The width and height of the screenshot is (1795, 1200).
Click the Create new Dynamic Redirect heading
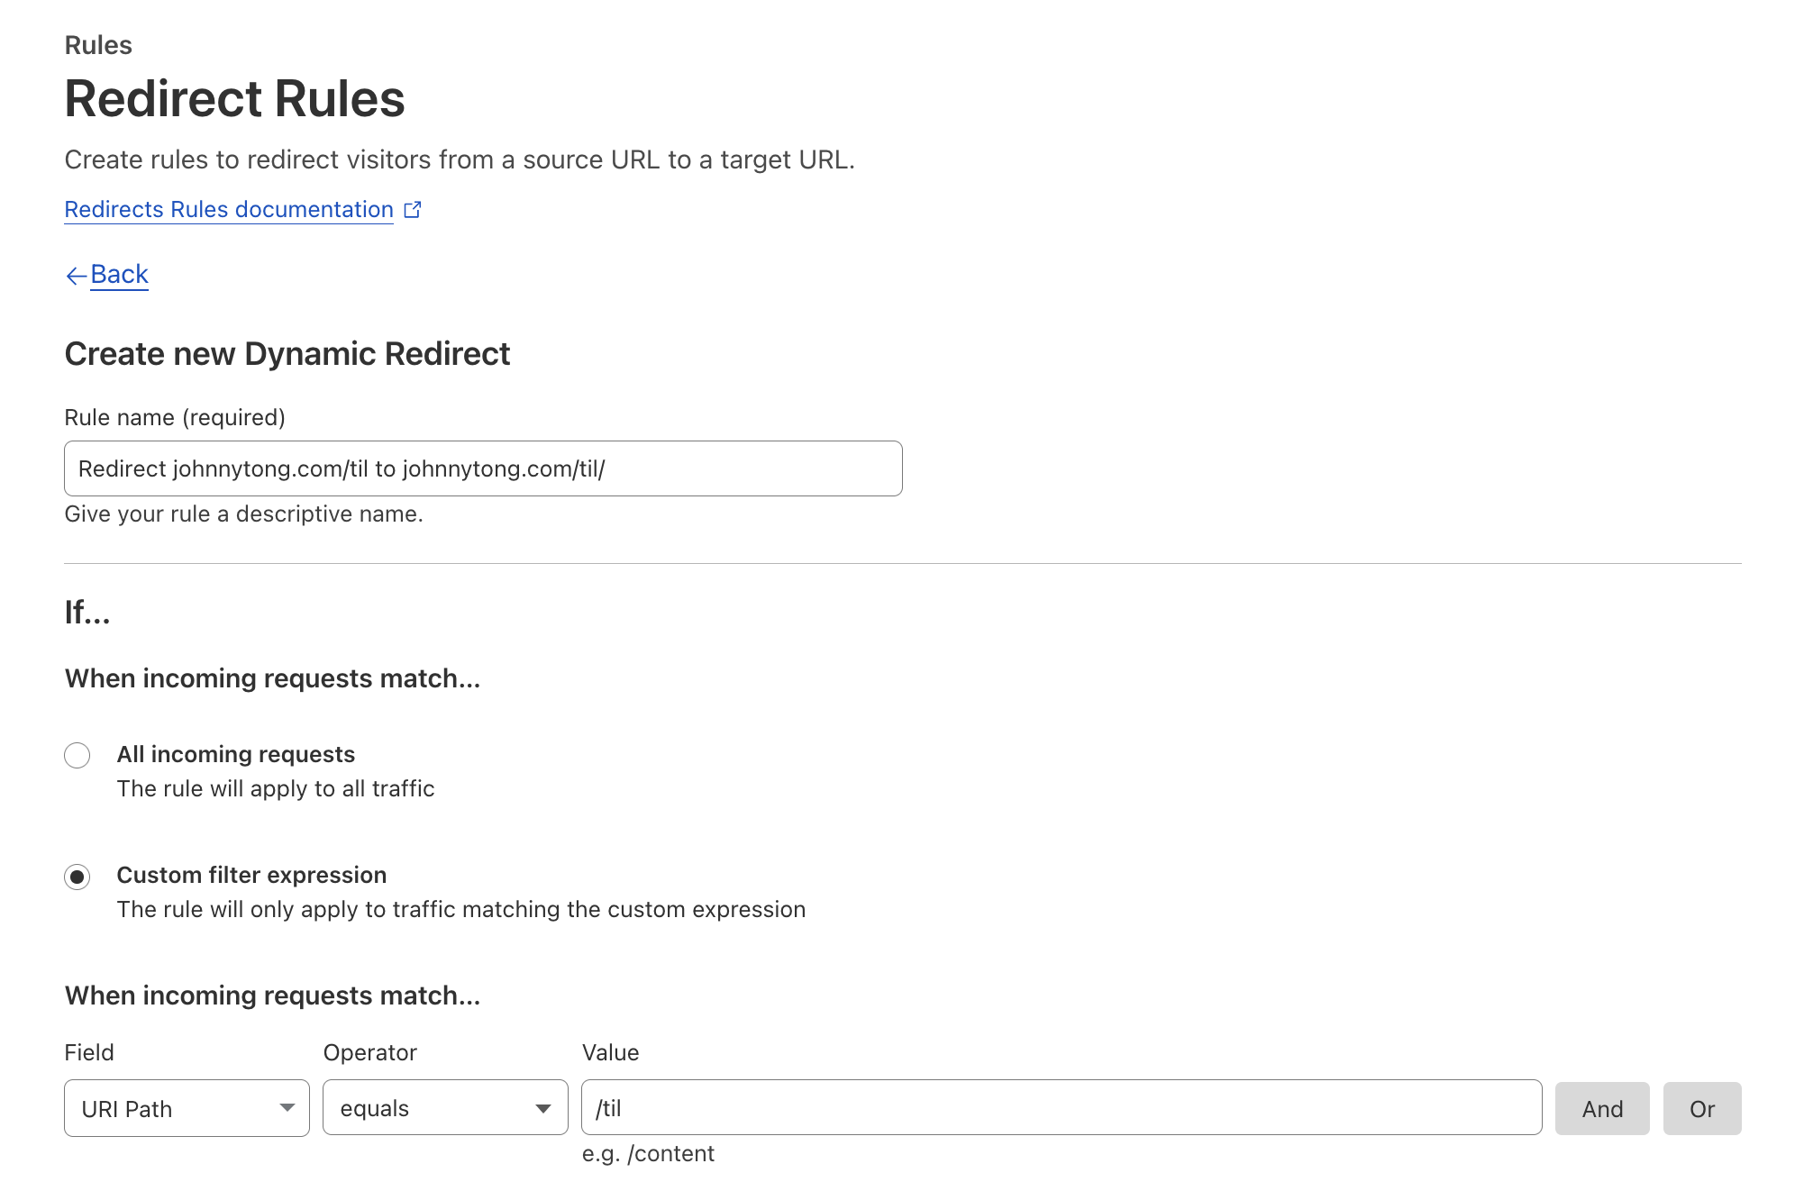[x=287, y=354]
